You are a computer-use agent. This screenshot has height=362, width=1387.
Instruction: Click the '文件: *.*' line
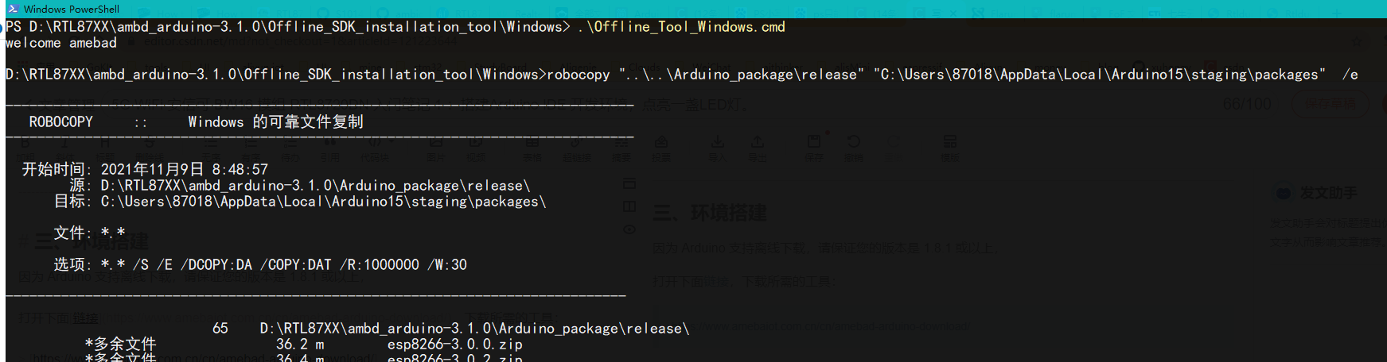tap(89, 233)
